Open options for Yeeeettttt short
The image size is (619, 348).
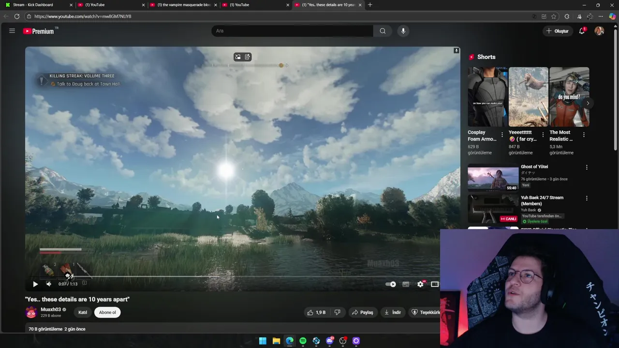coord(543,135)
